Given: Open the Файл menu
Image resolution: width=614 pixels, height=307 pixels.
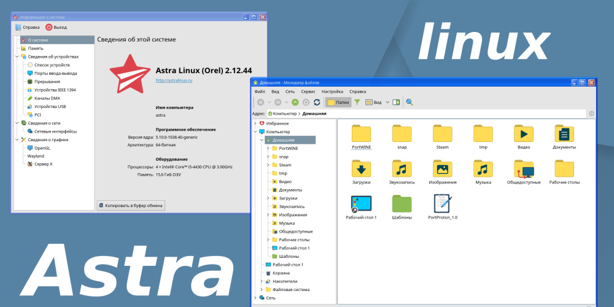Looking at the screenshot, I should pyautogui.click(x=260, y=91).
